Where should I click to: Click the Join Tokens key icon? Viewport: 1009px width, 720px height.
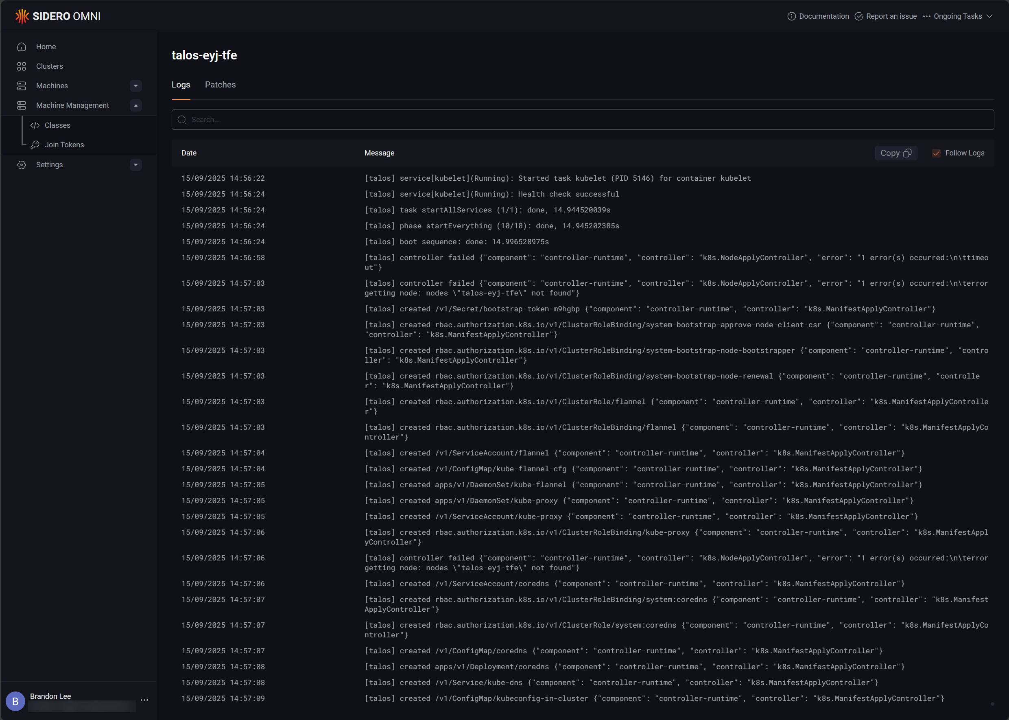35,144
